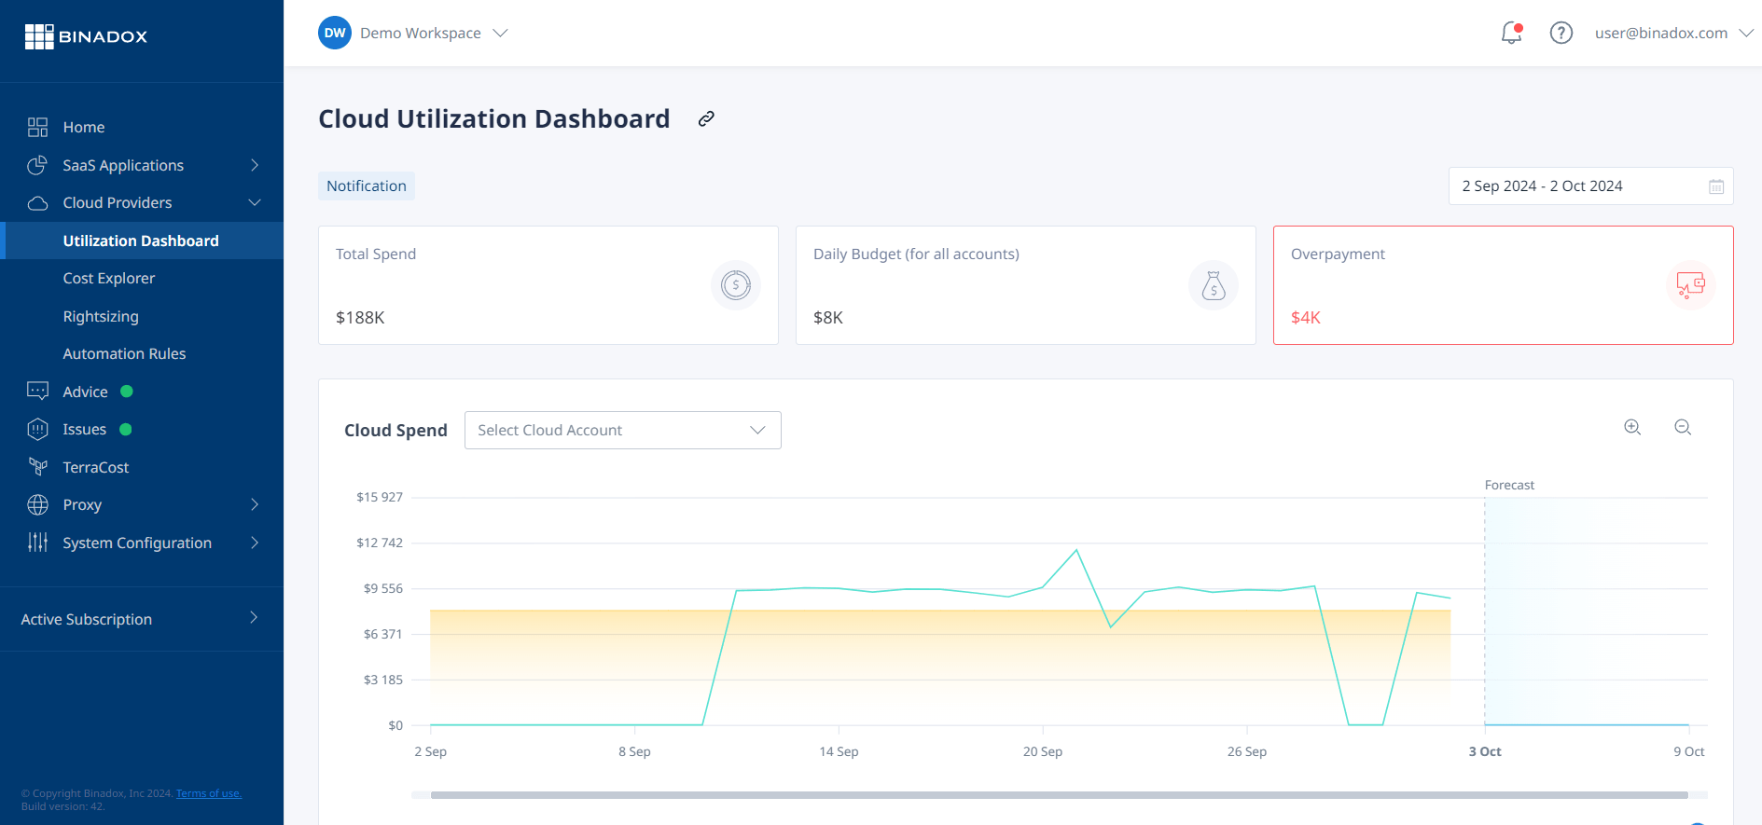Open the Home icon in sidebar
Viewport: 1762px width, 825px height.
[x=37, y=127]
